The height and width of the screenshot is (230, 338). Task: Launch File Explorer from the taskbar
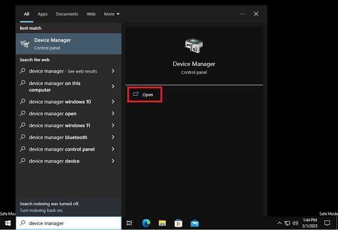click(162, 223)
